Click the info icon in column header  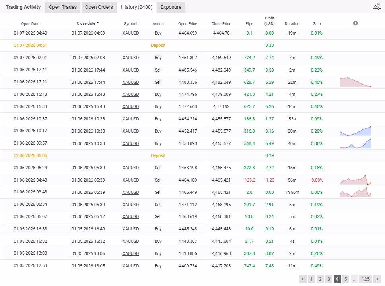coord(355,23)
